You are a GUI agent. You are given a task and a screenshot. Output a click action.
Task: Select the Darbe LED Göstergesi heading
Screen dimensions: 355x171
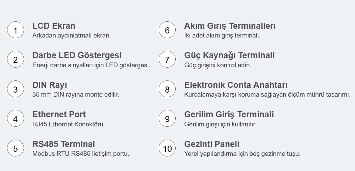77,55
